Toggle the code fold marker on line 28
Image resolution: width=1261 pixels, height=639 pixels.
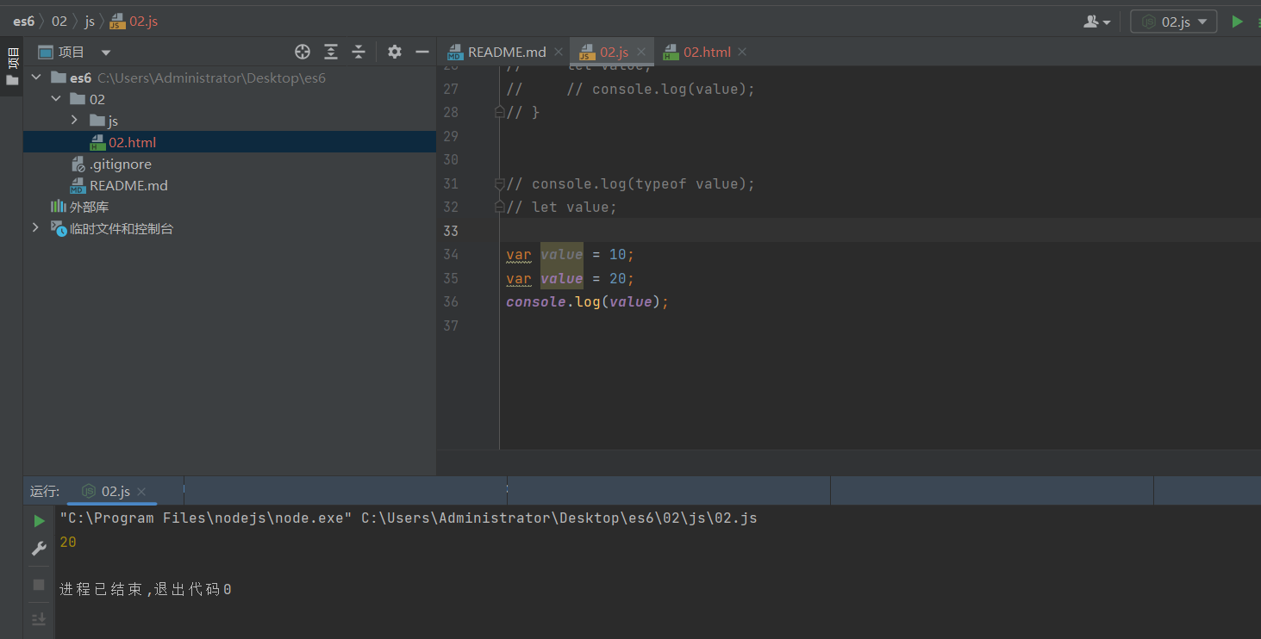tap(499, 112)
